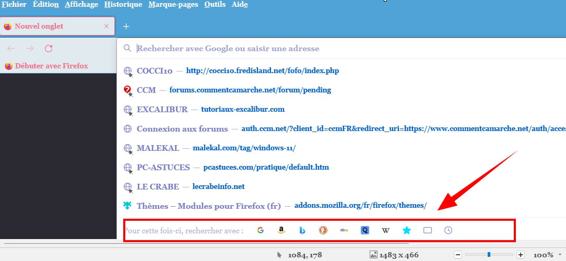
Task: Open CCM forum pending suggestion
Action: (x=341, y=90)
